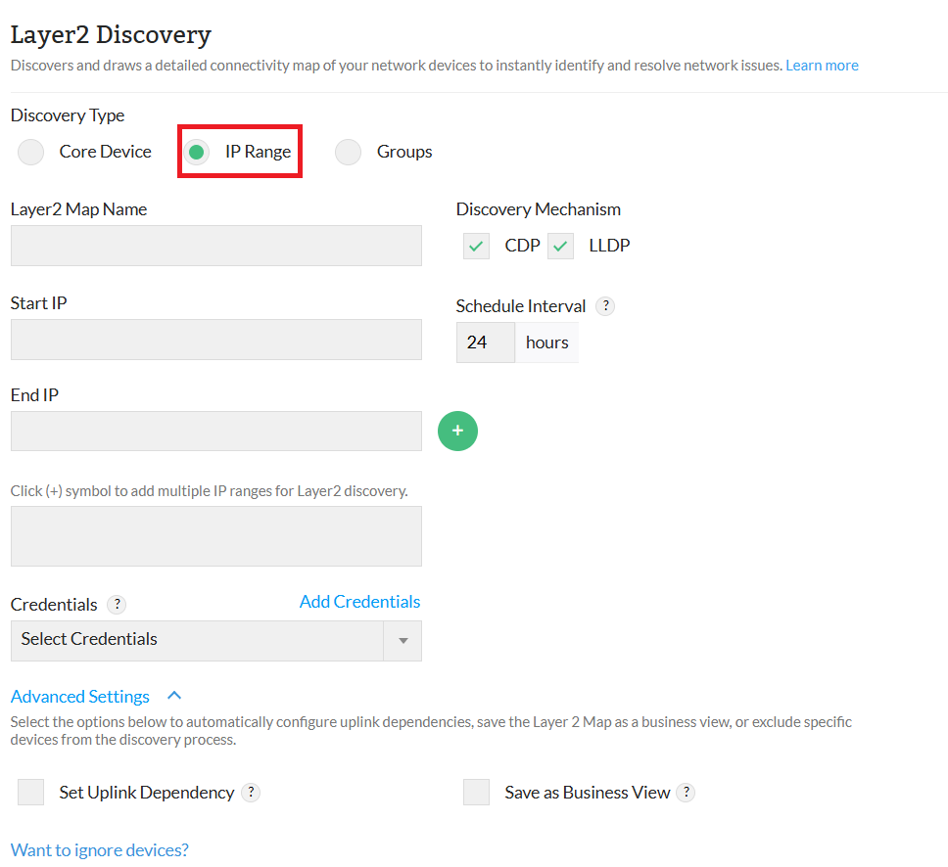Uncheck the CDP discovery mechanism
The image size is (948, 867).
coord(477,247)
